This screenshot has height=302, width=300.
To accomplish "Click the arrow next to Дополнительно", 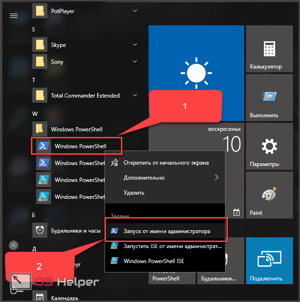I will 217,177.
